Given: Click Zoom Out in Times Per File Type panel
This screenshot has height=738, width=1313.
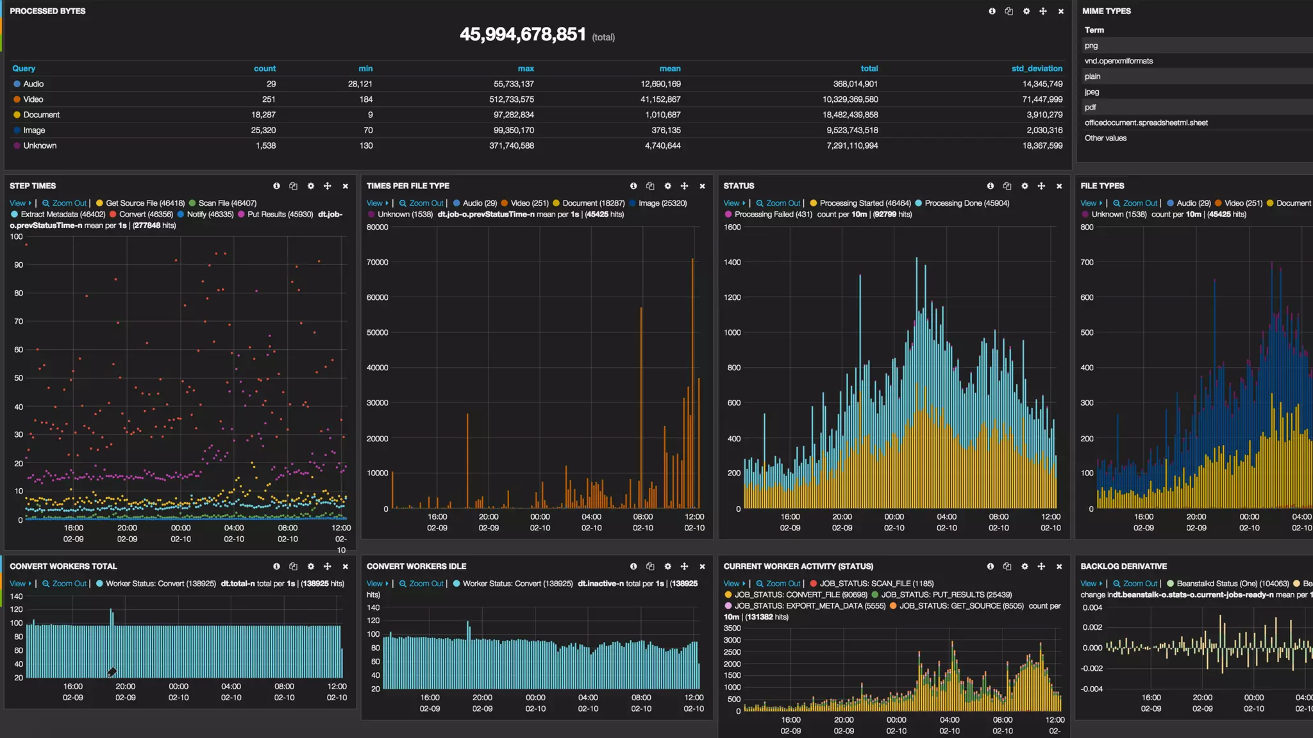Looking at the screenshot, I should 426,203.
